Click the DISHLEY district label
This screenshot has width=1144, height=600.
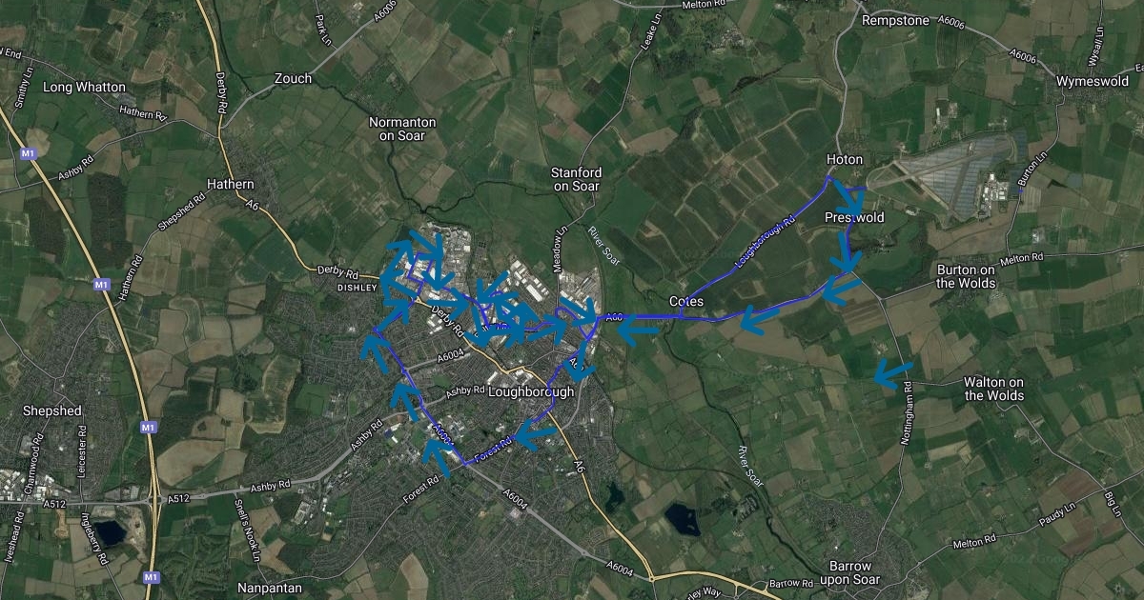(x=358, y=287)
